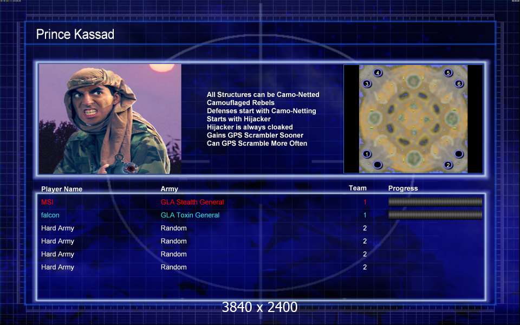Click the Player Name column header
The height and width of the screenshot is (325, 520).
click(x=62, y=189)
